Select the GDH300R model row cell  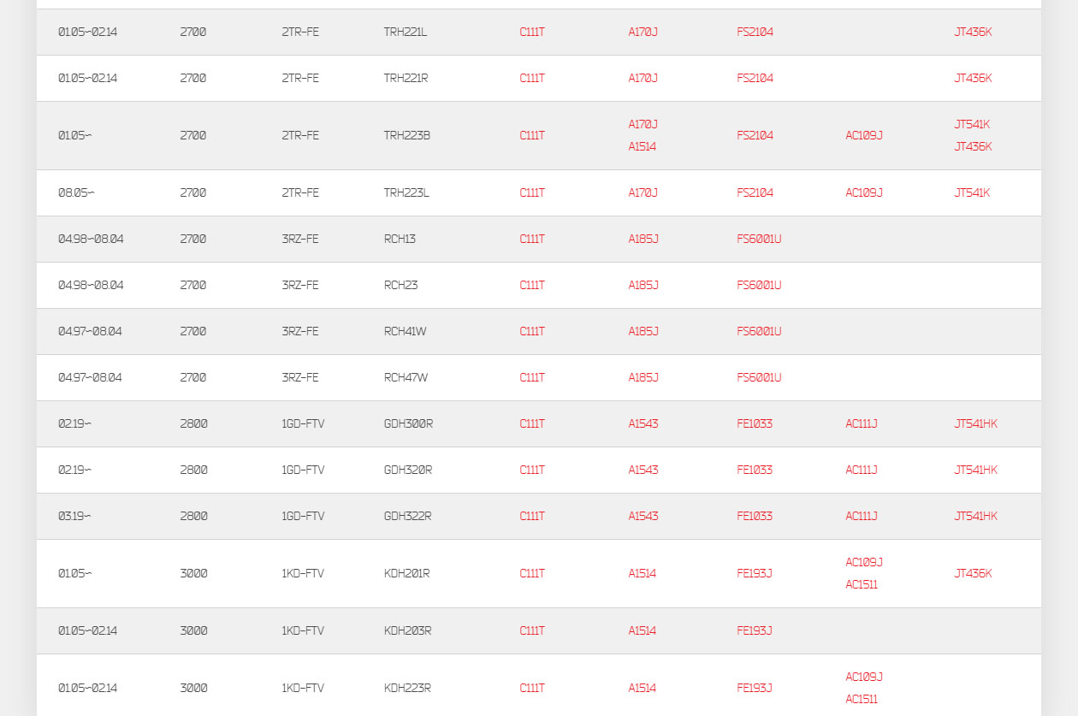409,424
